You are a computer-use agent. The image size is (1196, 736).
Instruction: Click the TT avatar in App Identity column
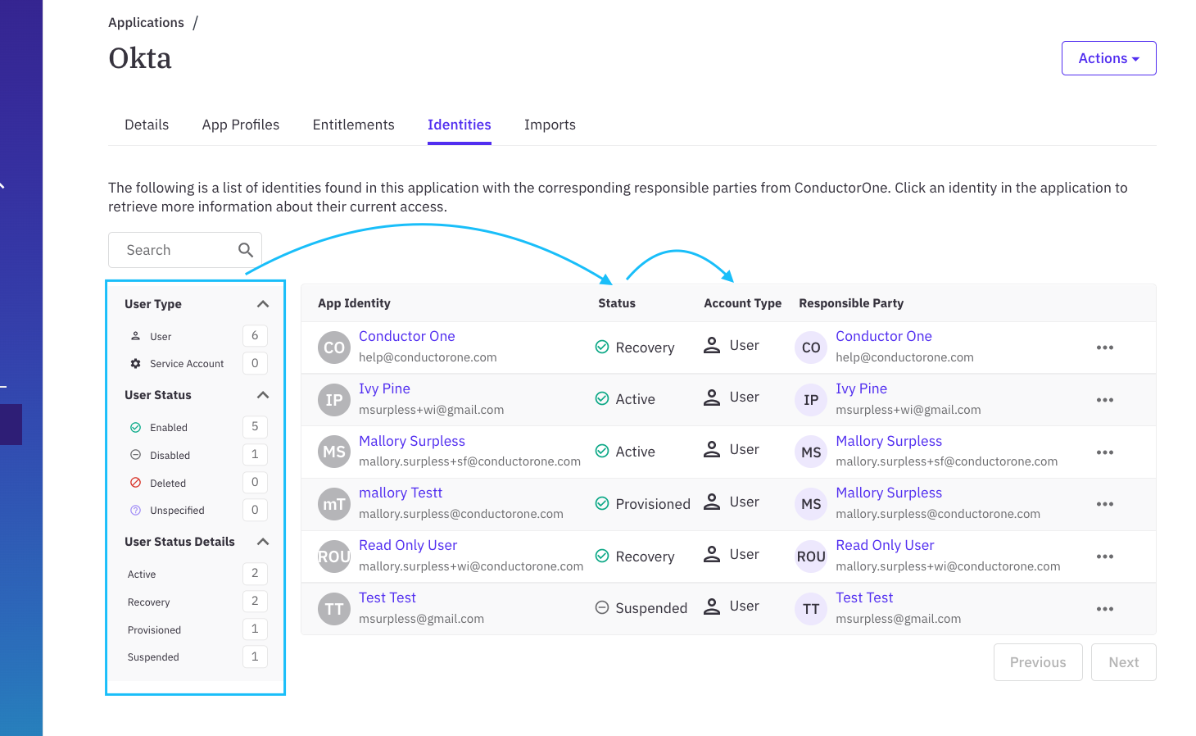pos(334,609)
